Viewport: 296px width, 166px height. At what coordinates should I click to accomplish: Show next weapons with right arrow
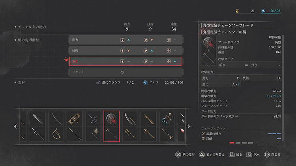tap(189, 127)
